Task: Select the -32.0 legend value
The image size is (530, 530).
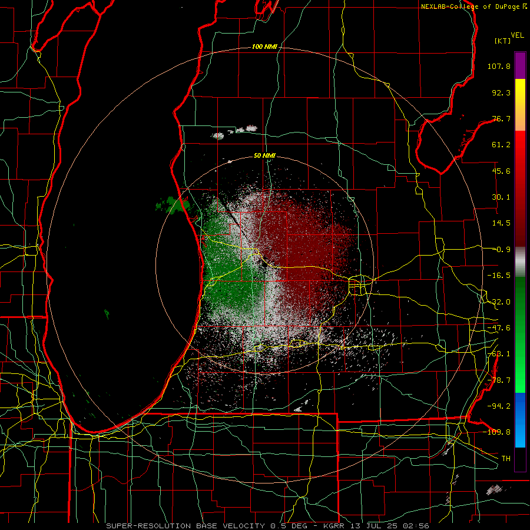Action: click(x=499, y=302)
